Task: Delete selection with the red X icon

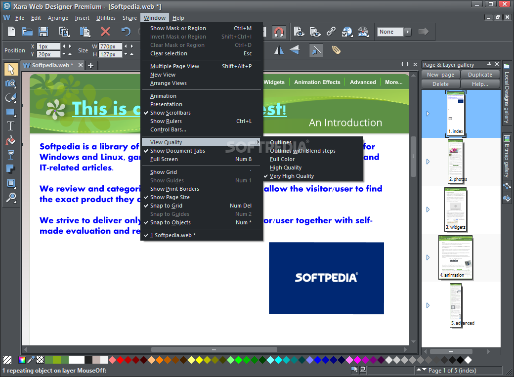Action: tap(105, 32)
